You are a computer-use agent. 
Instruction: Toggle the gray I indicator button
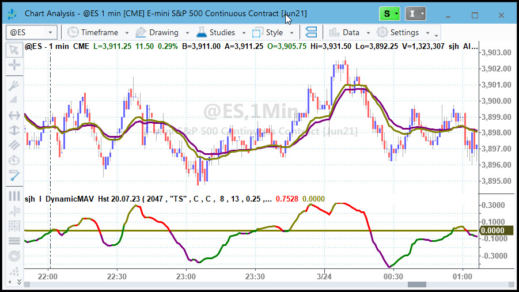[x=415, y=14]
